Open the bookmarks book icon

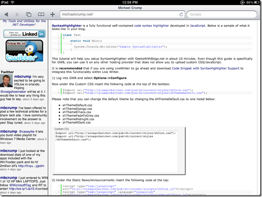click(x=41, y=14)
